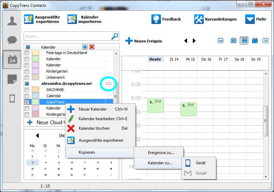This screenshot has height=192, width=274.
Task: Click the jump-to-today calendar icon
Action: coord(221,40)
